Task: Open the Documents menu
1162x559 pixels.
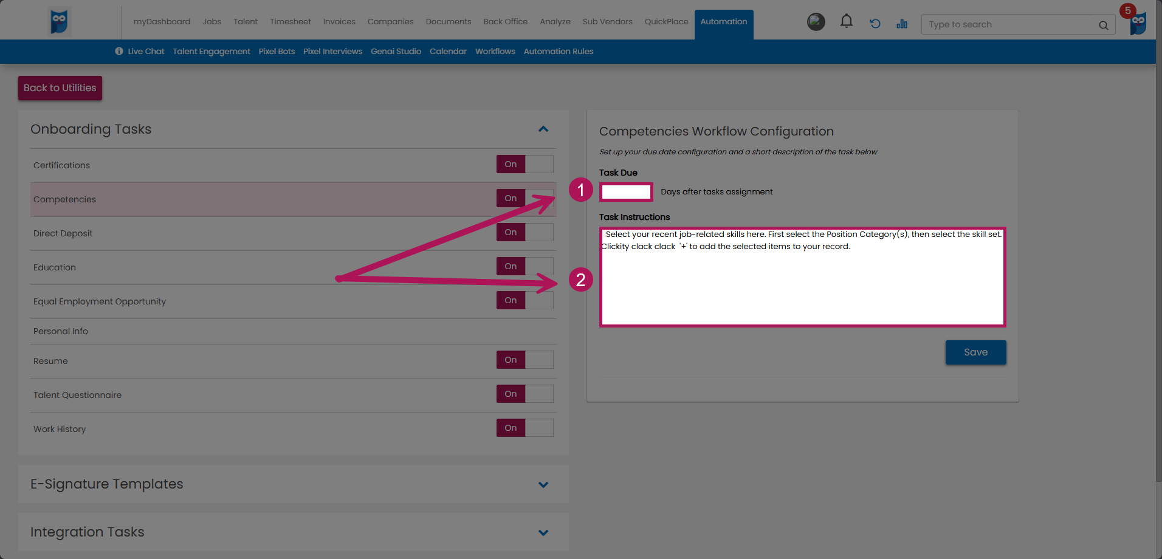Action: [449, 21]
